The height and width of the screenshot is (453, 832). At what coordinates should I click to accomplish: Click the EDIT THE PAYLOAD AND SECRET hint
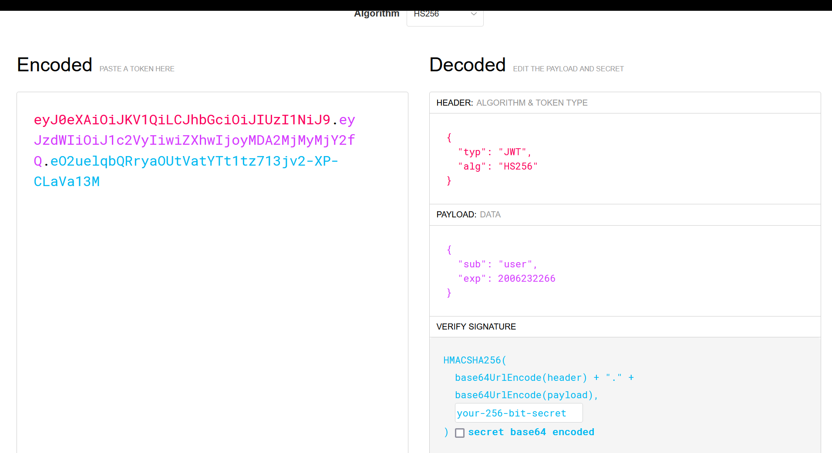pyautogui.click(x=568, y=69)
